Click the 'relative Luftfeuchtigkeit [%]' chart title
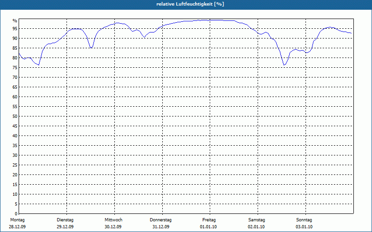Screen dimensions: 372x232 190,4
